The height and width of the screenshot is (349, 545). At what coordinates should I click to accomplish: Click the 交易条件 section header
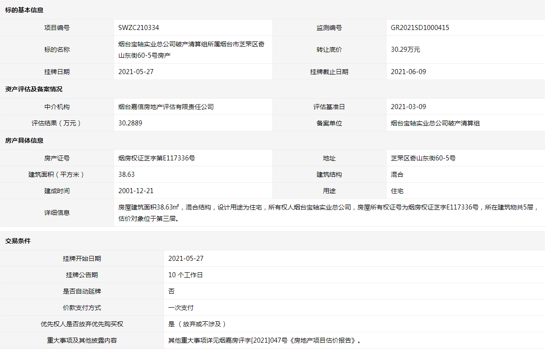point(18,241)
